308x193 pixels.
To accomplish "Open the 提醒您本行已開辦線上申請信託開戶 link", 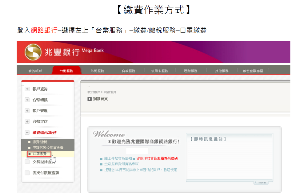I will pyautogui.click(x=141, y=170).
